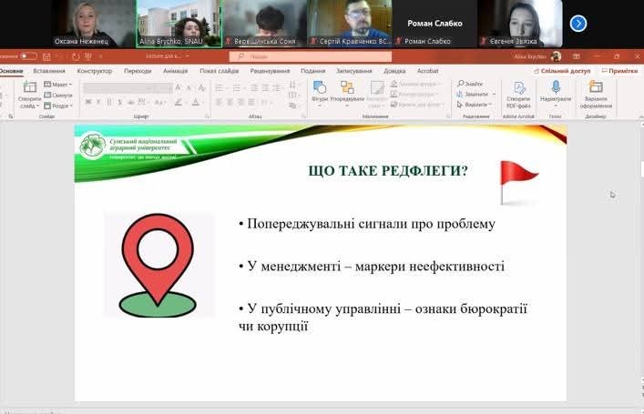
Task: Open the Анімація (Animations) tab
Action: pos(175,71)
